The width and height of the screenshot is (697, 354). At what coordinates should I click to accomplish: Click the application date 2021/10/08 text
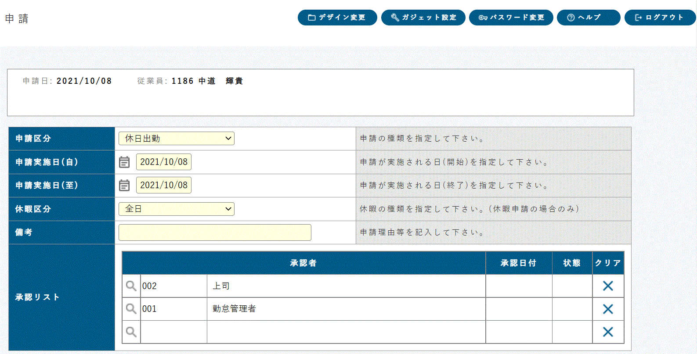tap(84, 81)
